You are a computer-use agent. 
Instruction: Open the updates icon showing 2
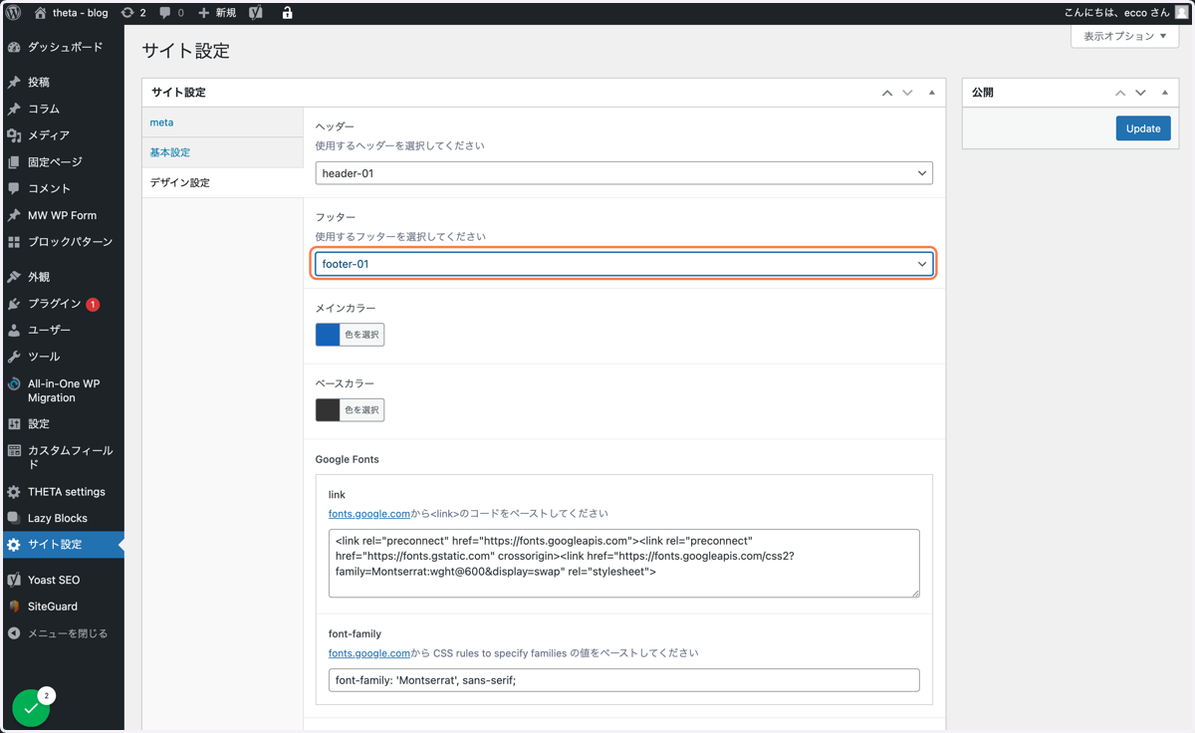[x=127, y=13]
